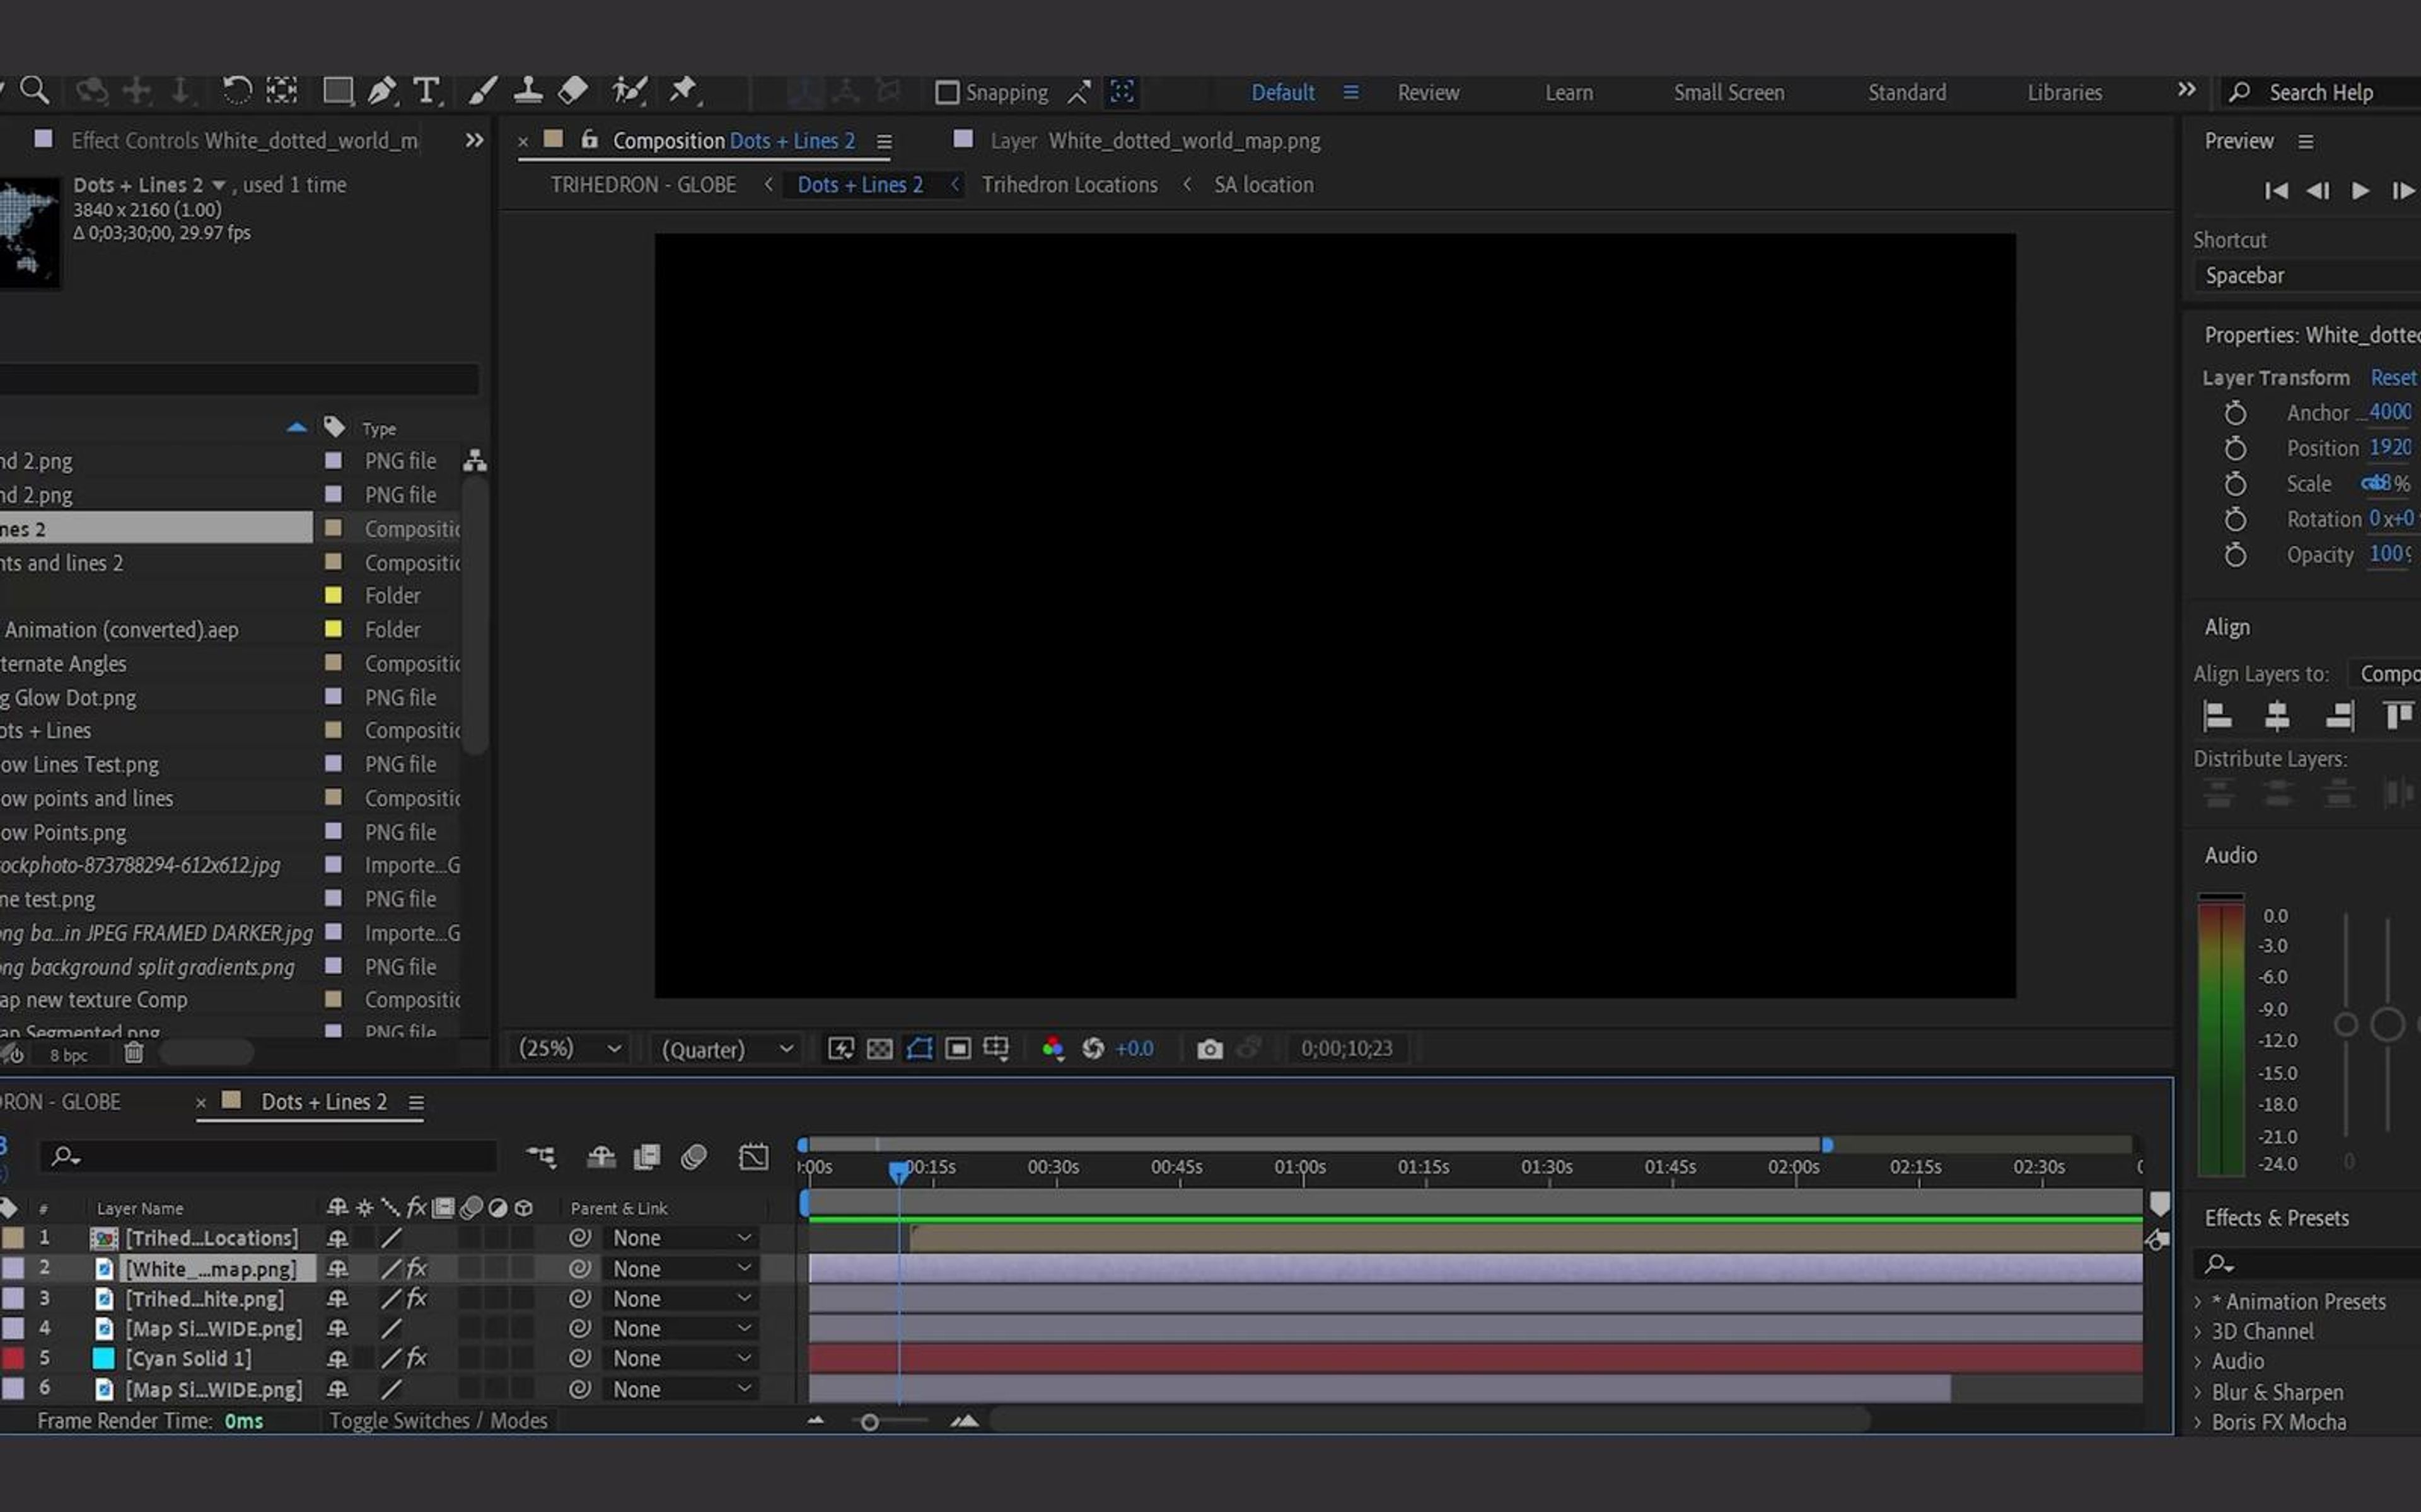Screen dimensions: 2421x1512
Task: Switch to the Small Screen workspace
Action: pyautogui.click(x=1729, y=92)
